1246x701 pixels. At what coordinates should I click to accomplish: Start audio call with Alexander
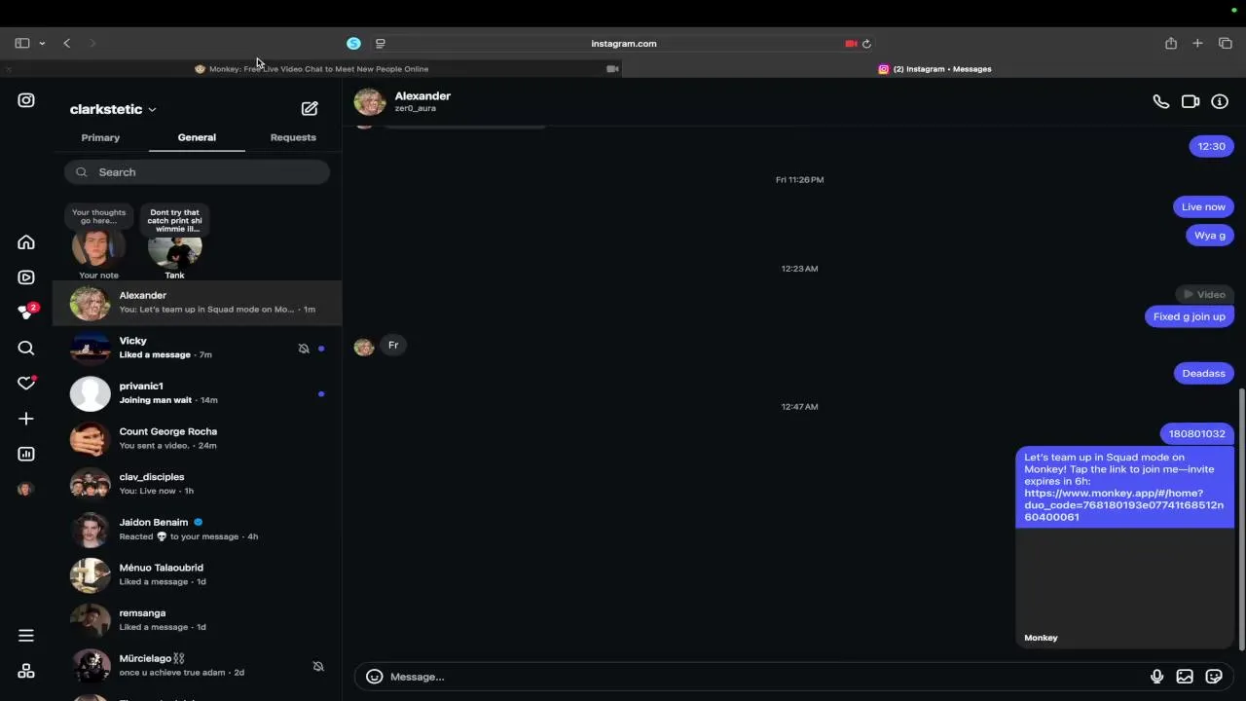1161,101
